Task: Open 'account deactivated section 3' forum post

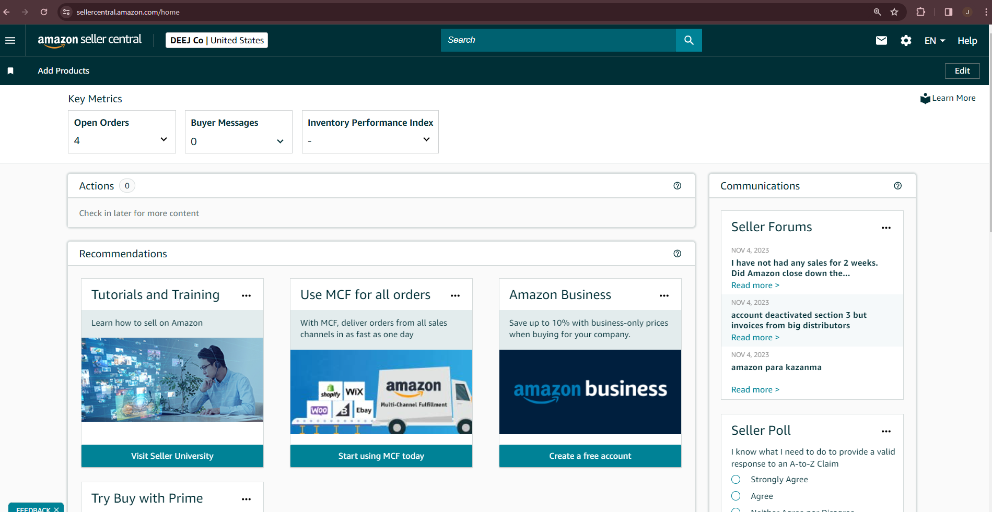Action: [x=799, y=320]
